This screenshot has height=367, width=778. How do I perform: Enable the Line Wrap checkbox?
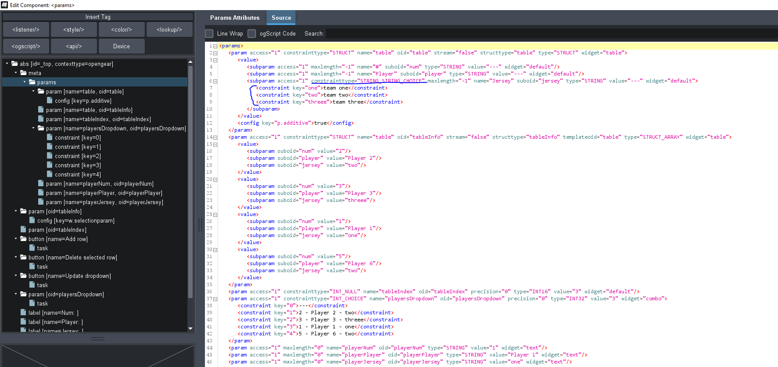[210, 33]
